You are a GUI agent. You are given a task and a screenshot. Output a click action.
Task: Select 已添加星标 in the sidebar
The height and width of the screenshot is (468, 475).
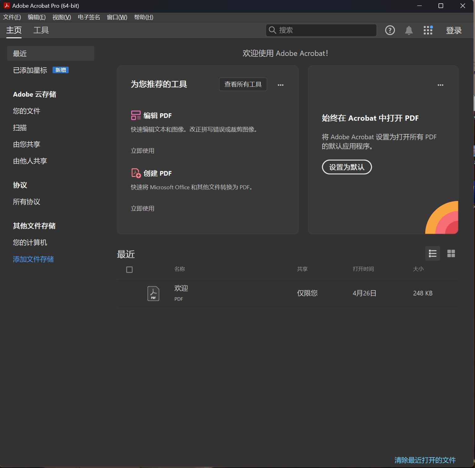click(x=30, y=70)
